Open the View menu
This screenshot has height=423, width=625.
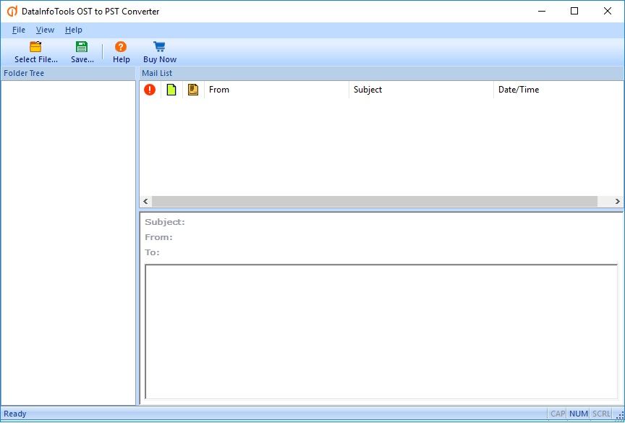click(x=45, y=30)
